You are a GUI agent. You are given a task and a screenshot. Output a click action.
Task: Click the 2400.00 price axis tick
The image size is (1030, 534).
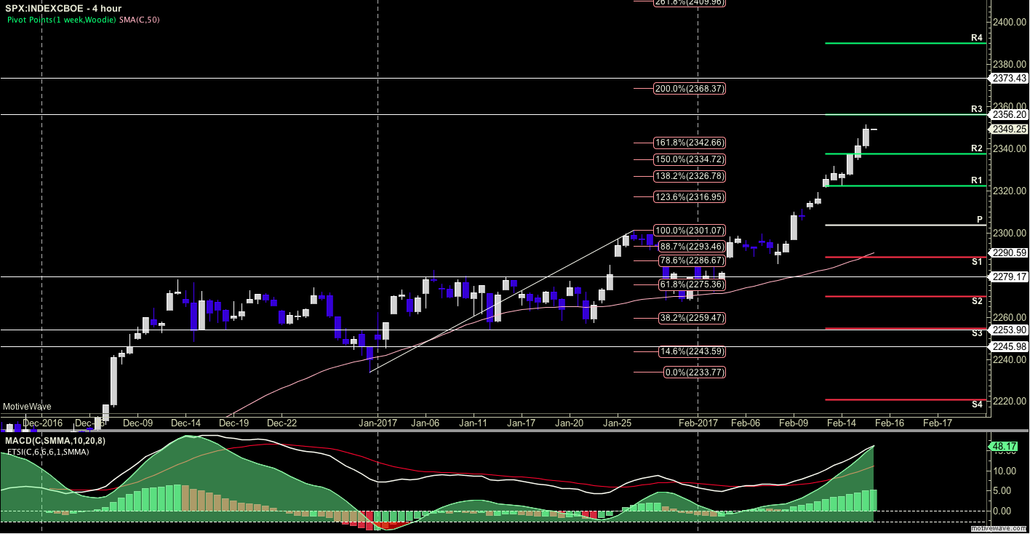(1010, 22)
